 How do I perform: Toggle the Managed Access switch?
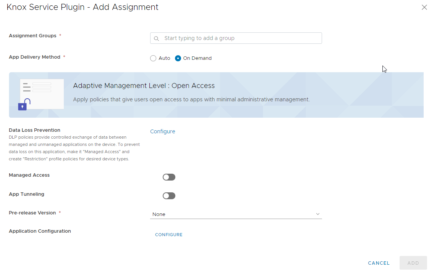click(x=169, y=177)
